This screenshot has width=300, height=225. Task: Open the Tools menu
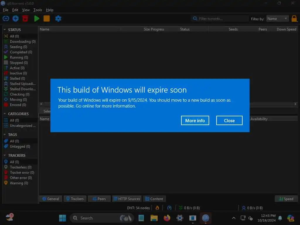click(37, 10)
